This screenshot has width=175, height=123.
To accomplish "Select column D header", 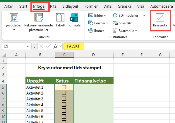I will pyautogui.click(x=94, y=55).
